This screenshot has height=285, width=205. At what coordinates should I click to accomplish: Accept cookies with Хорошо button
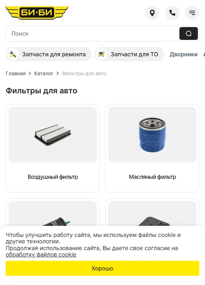(102, 268)
